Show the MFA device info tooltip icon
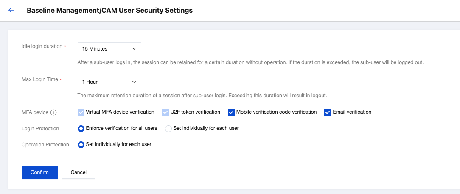This screenshot has height=194, width=460. coord(53,112)
